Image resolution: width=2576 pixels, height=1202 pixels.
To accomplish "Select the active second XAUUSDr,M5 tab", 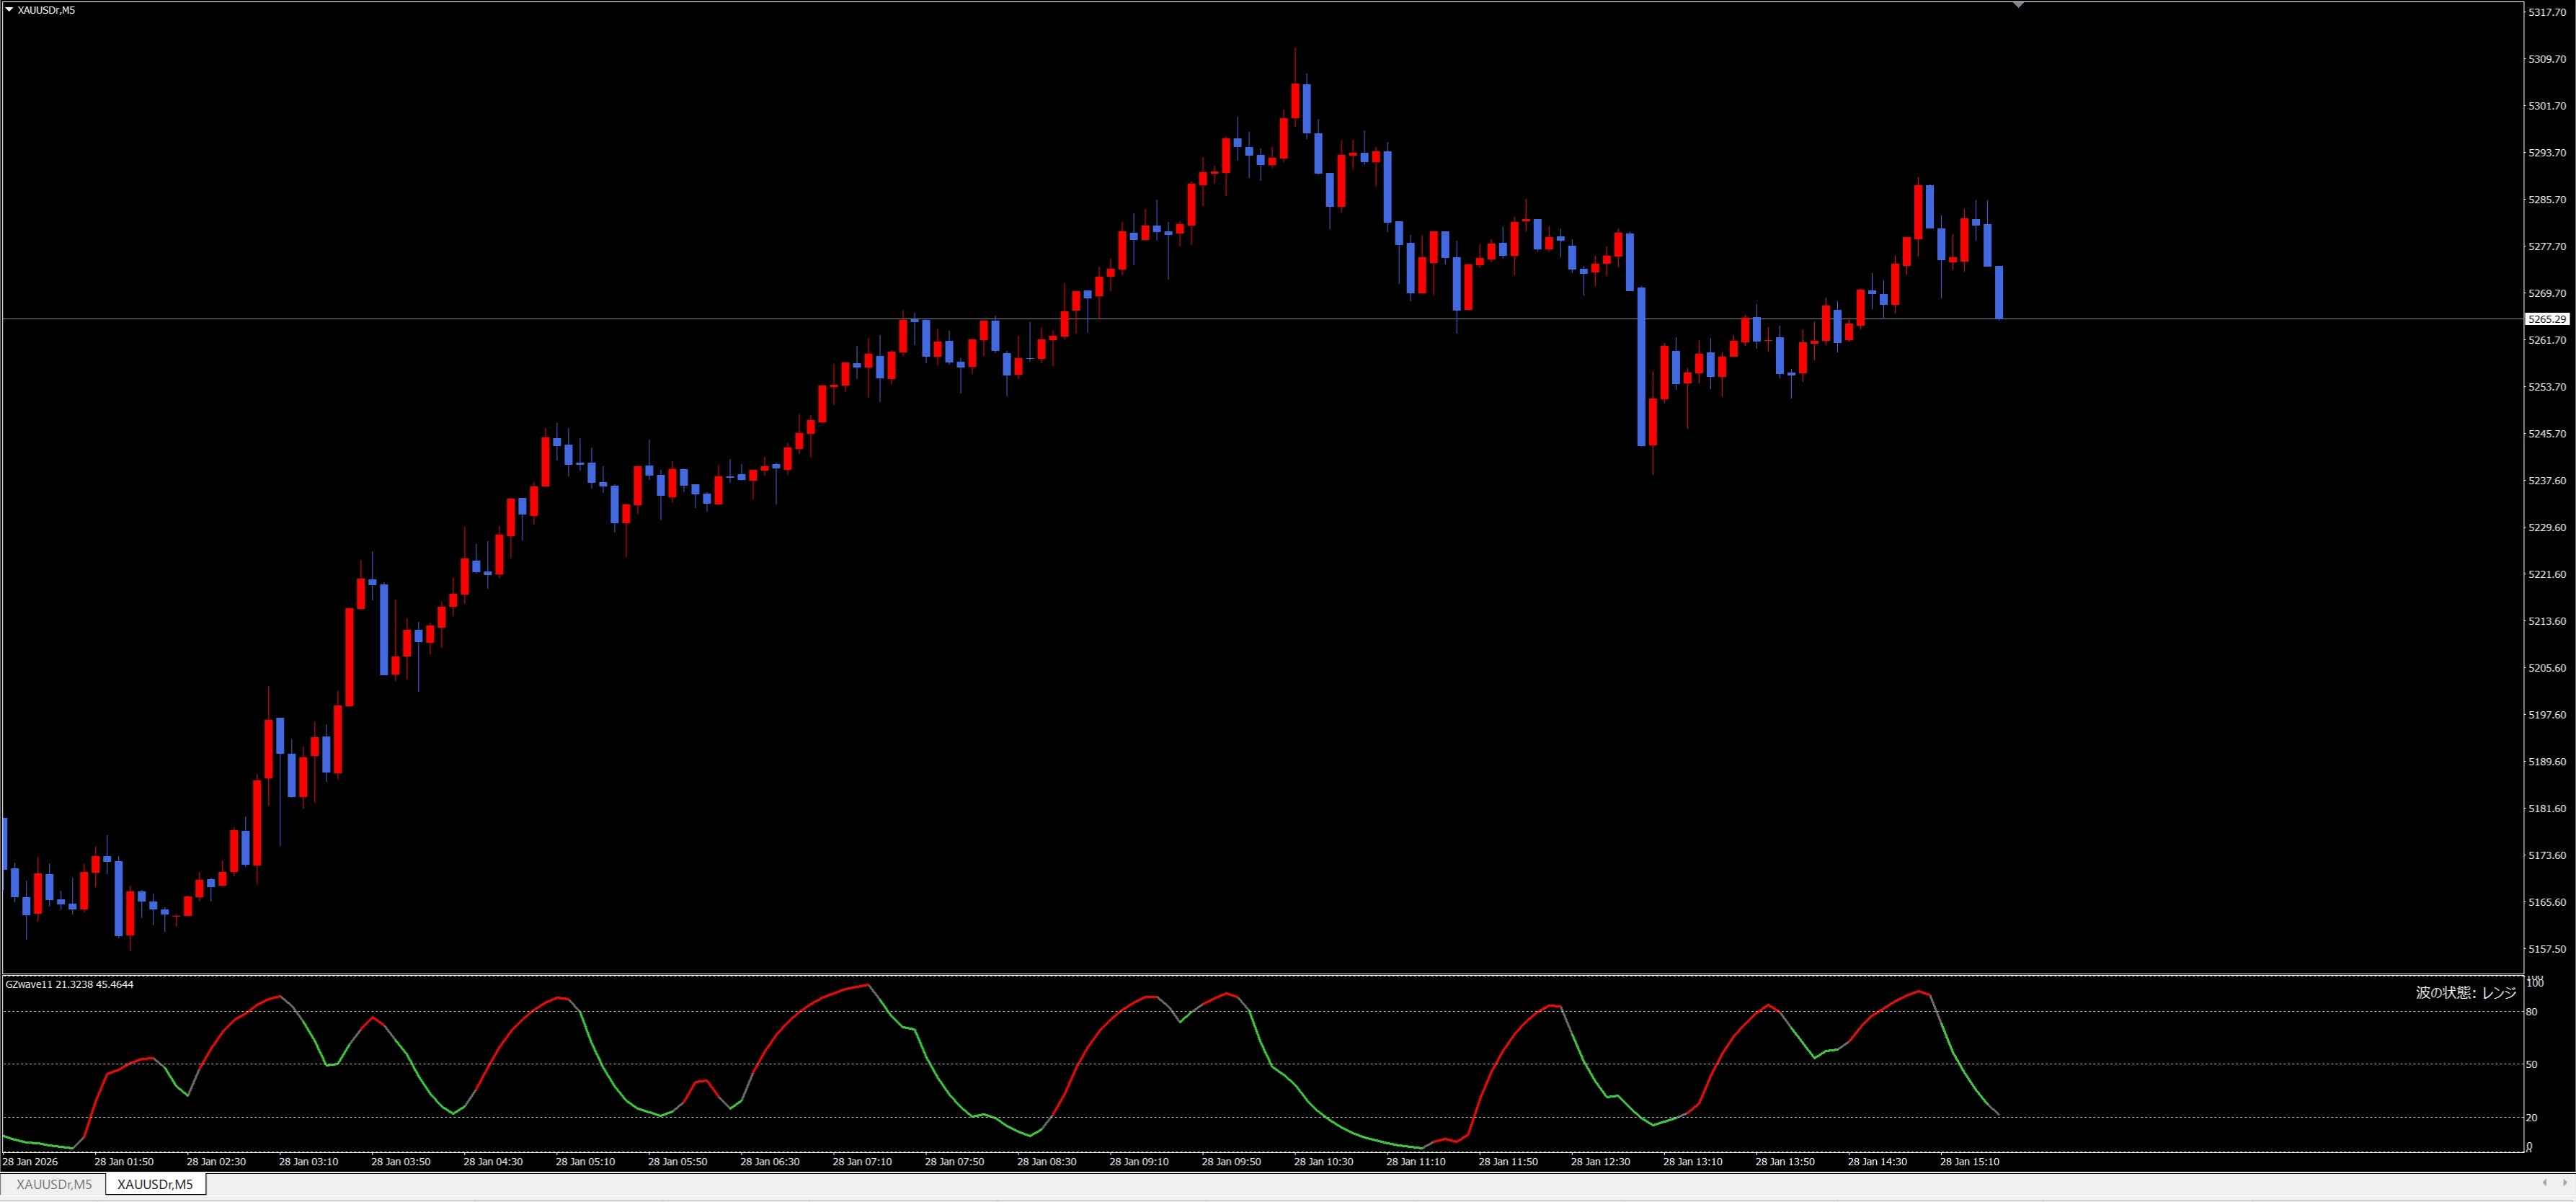I will 155,1185.
